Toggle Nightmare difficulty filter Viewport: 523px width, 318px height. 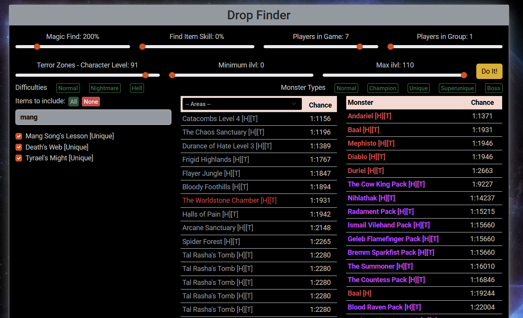(x=105, y=88)
